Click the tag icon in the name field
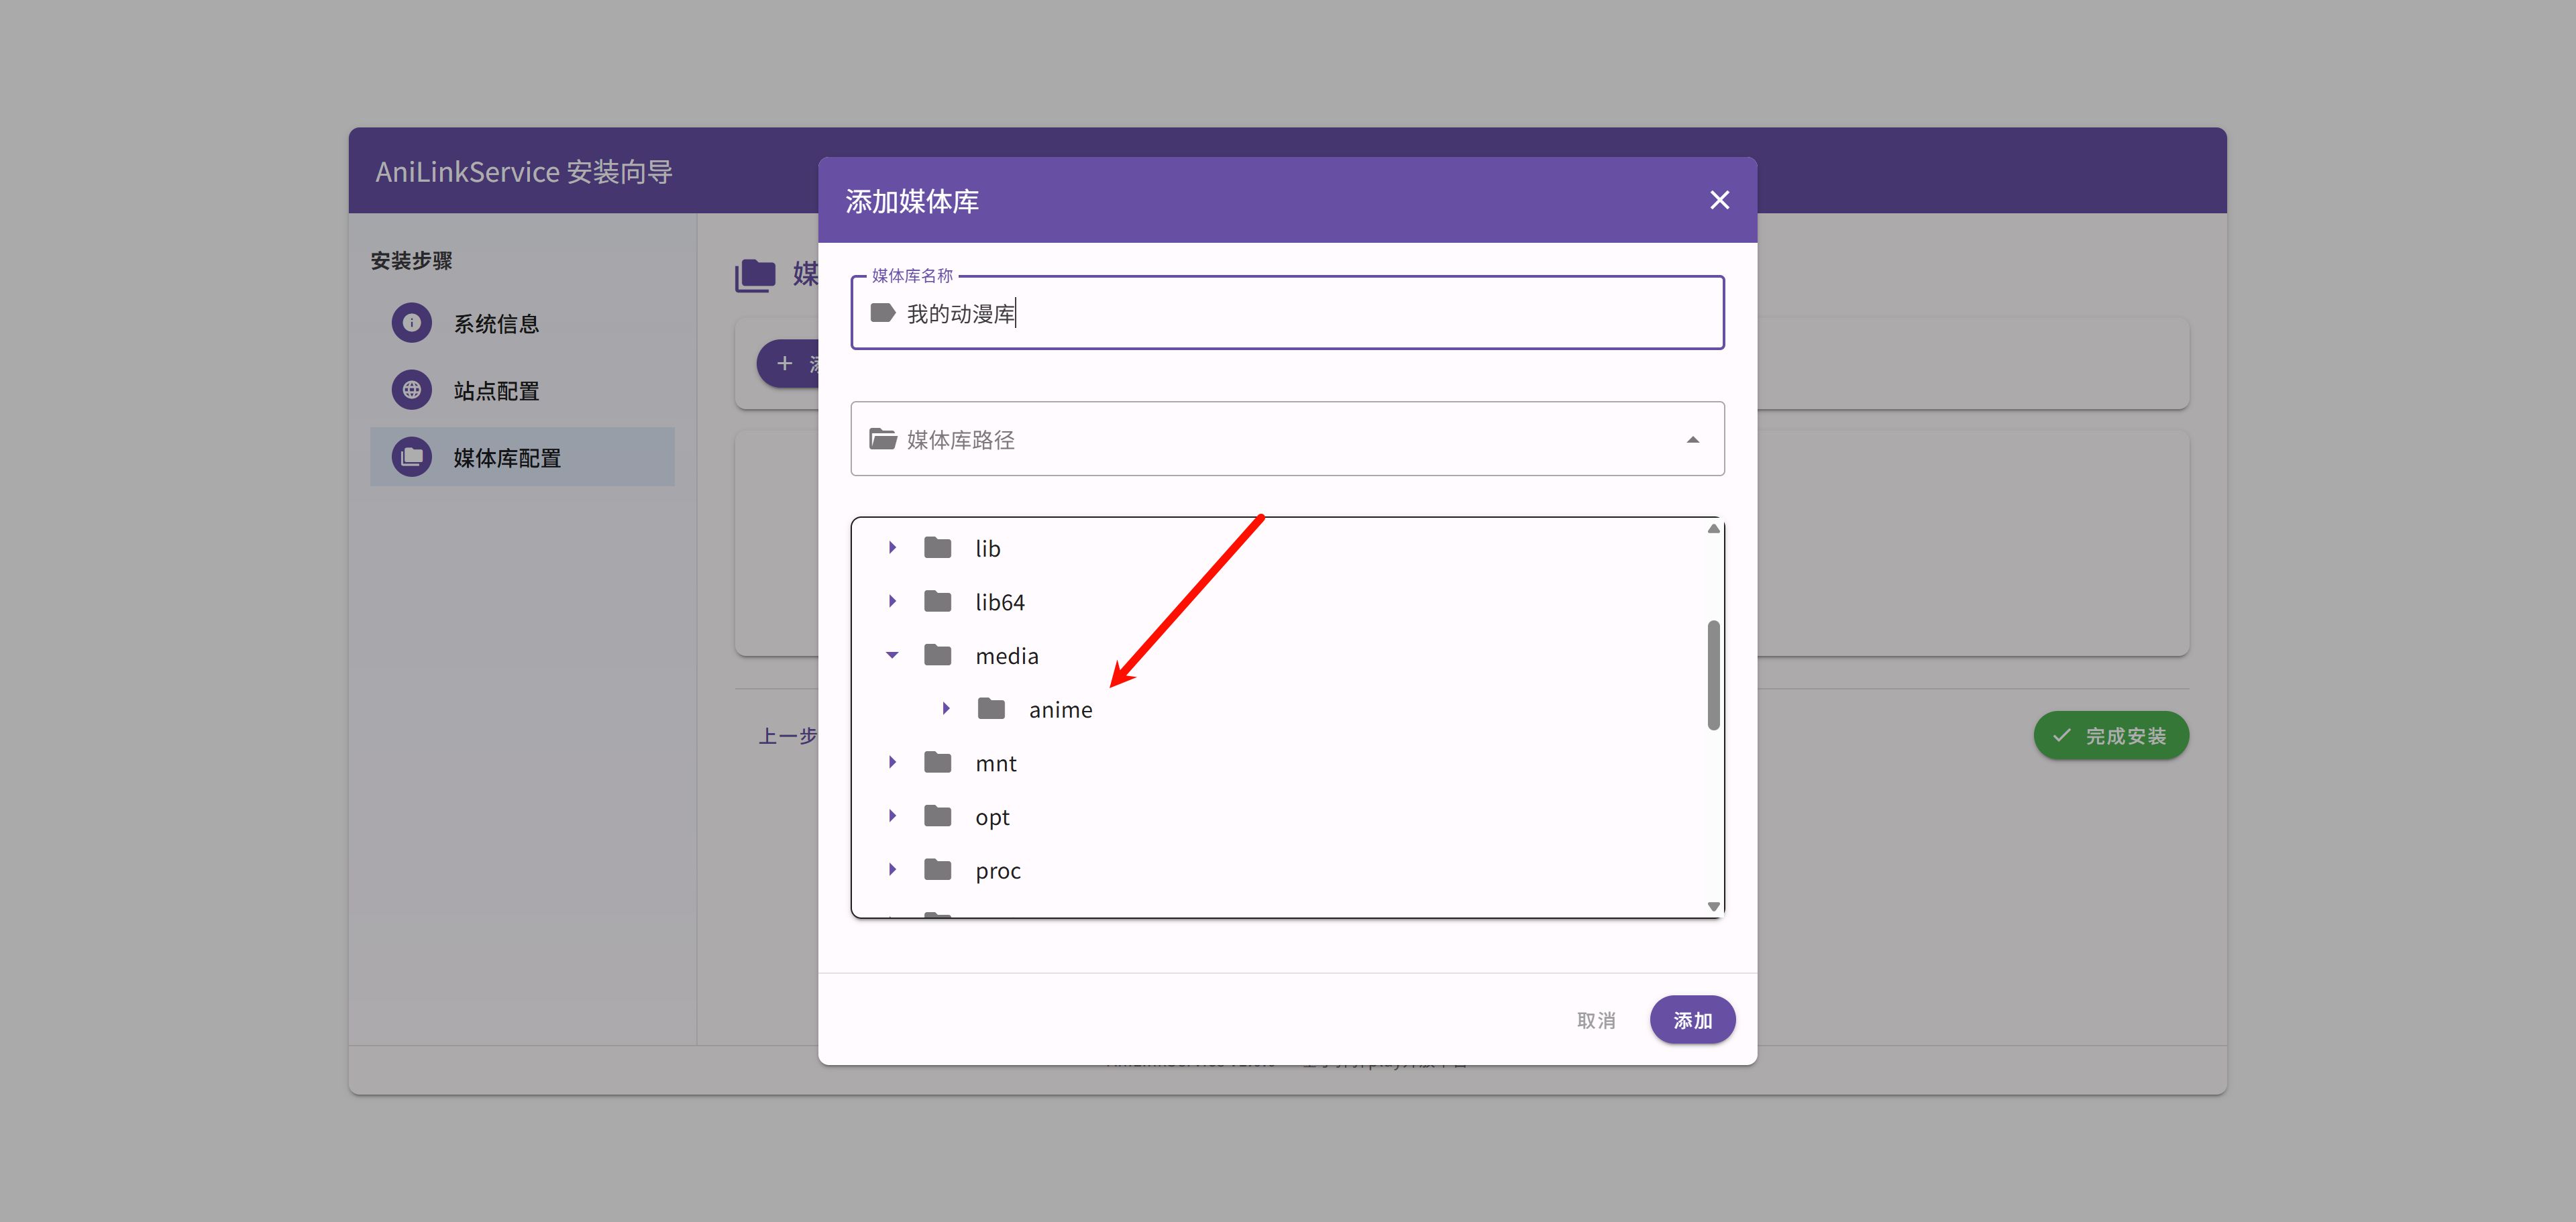Image resolution: width=2576 pixels, height=1222 pixels. click(x=882, y=313)
